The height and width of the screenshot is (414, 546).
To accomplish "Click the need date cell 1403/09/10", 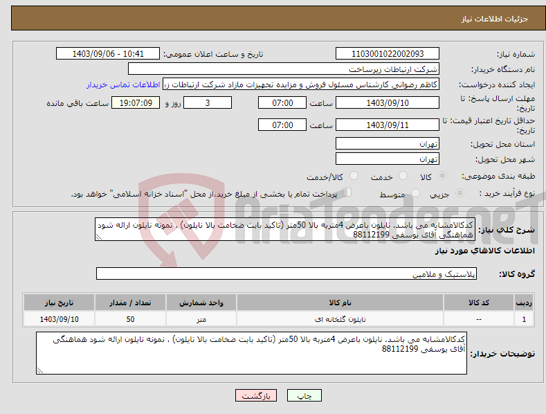I will pos(60,319).
